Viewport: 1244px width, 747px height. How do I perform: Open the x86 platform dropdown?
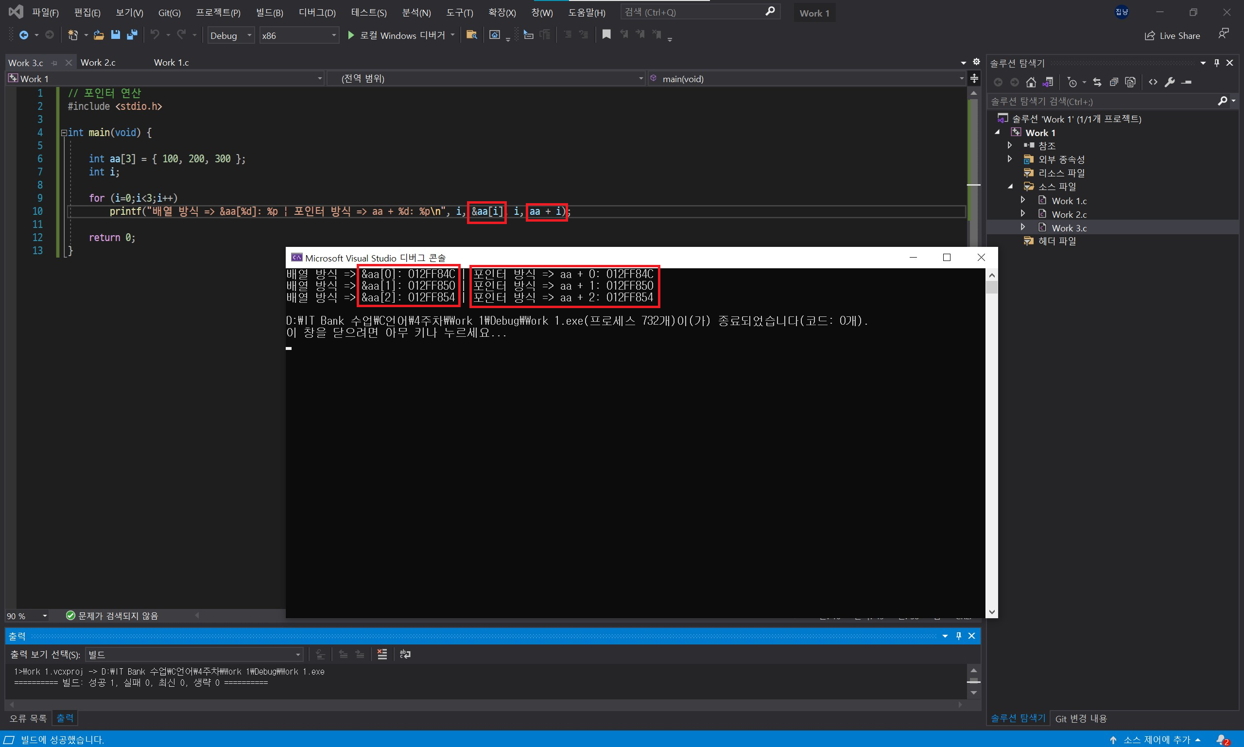333,35
